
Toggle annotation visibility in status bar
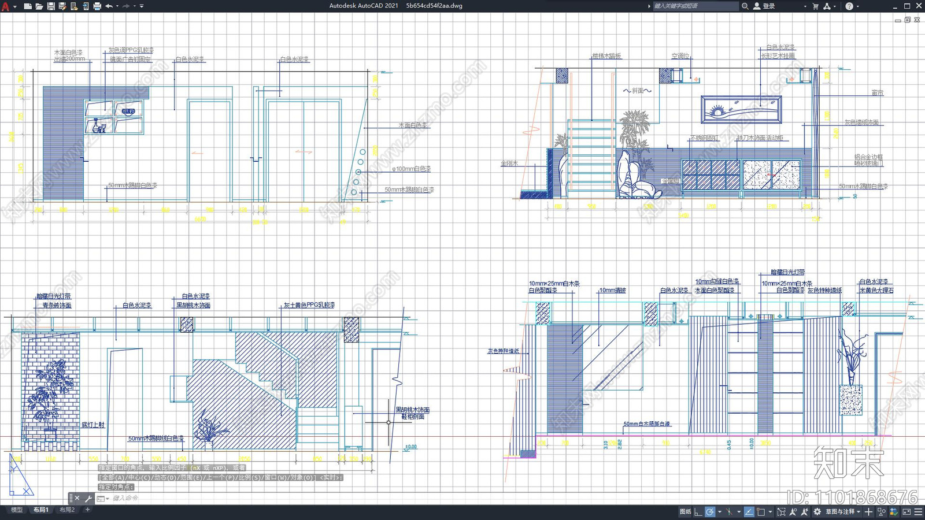pos(793,512)
